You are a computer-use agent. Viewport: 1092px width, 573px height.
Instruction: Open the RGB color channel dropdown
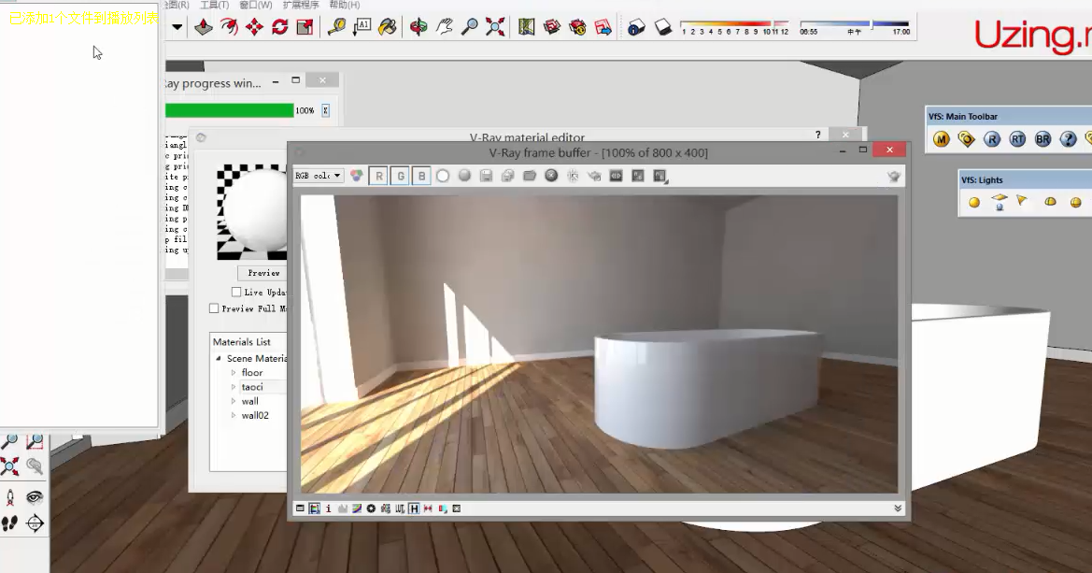pos(319,176)
